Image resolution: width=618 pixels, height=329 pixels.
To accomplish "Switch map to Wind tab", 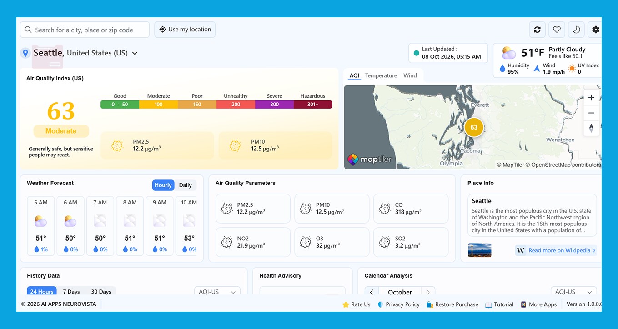I will 410,76.
